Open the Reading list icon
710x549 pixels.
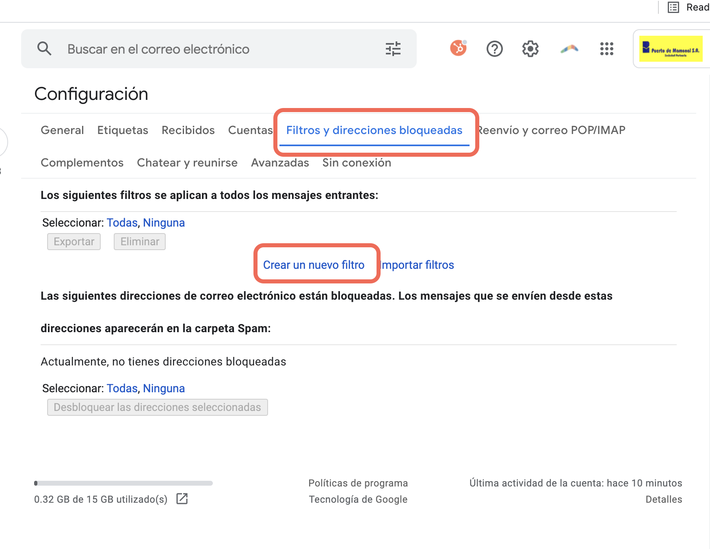click(673, 7)
